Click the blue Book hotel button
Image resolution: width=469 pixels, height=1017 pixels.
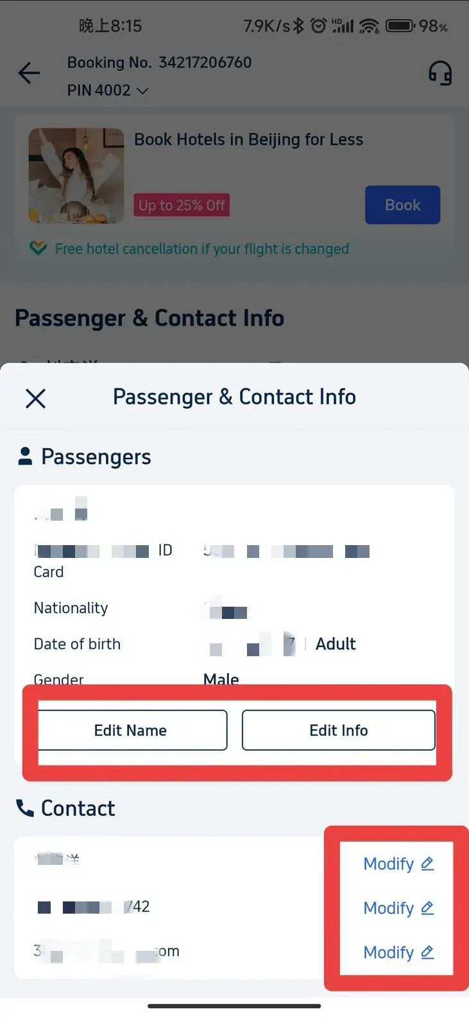402,205
